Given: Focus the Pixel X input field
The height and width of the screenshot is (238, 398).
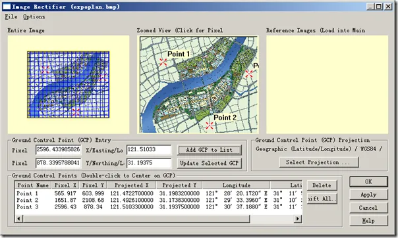Looking at the screenshot, I should pos(59,150).
